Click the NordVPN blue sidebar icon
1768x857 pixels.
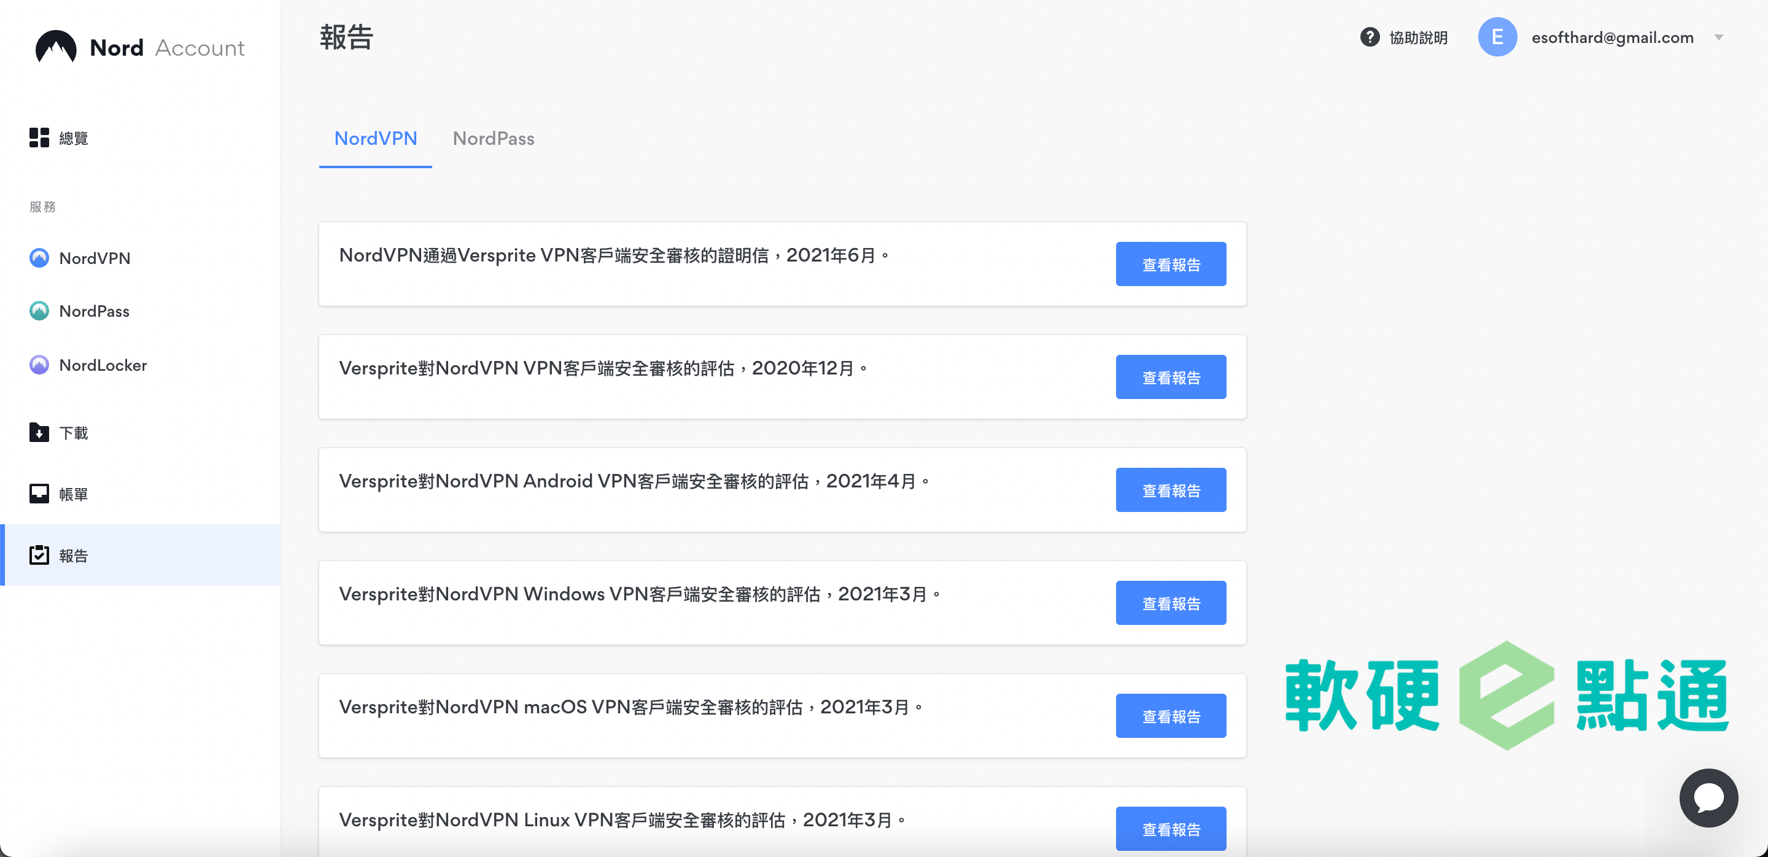point(39,258)
